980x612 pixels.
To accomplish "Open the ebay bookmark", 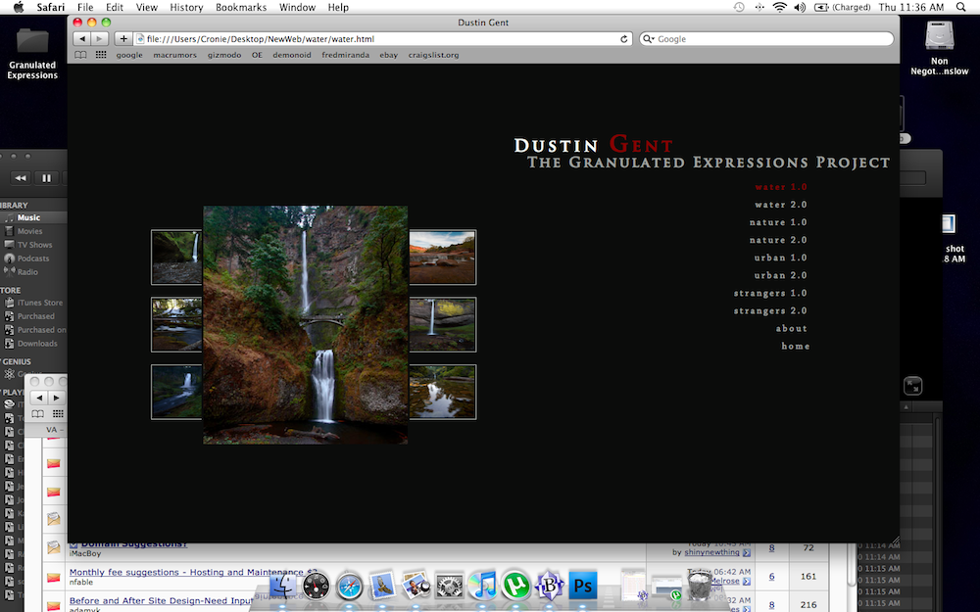I will pos(389,55).
